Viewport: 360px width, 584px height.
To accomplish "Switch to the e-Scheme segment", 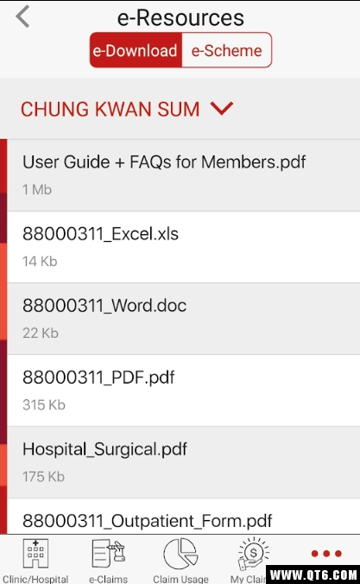I will [227, 50].
